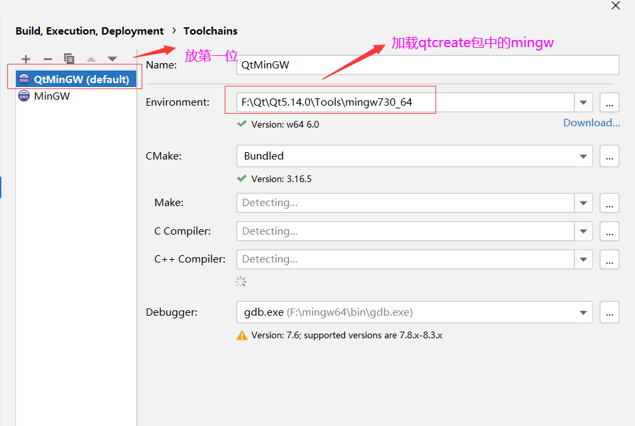Browse for a CMake executable
The height and width of the screenshot is (426, 635).
tap(609, 156)
